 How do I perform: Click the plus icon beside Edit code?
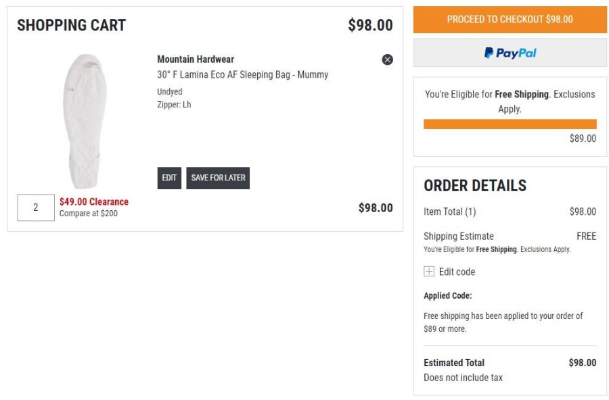coord(429,271)
